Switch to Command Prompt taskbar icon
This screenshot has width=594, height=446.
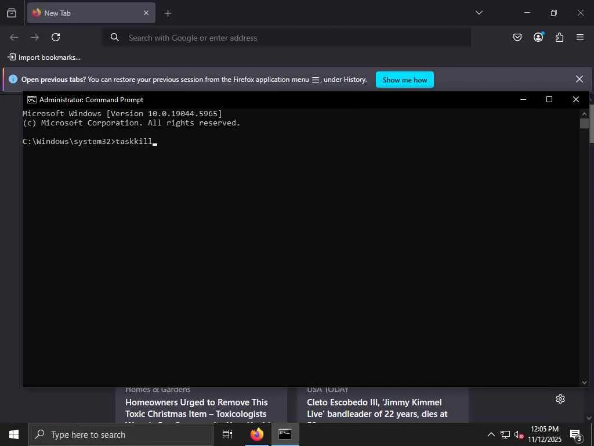click(285, 434)
